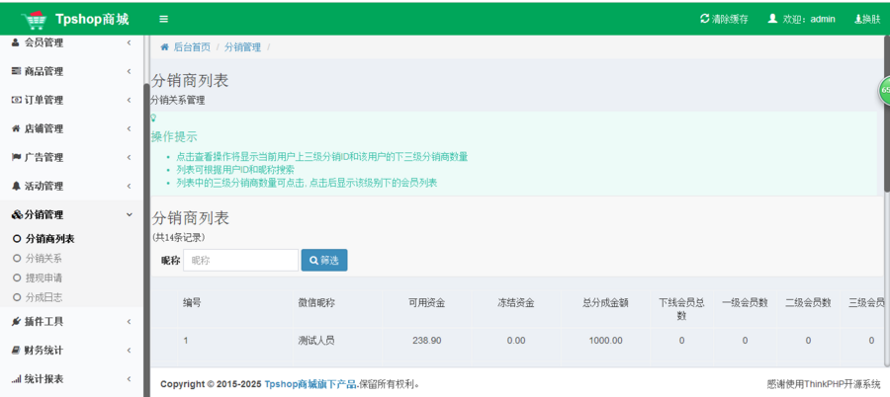Click the 统计报表 signal bars icon
The height and width of the screenshot is (397, 890).
(x=17, y=379)
